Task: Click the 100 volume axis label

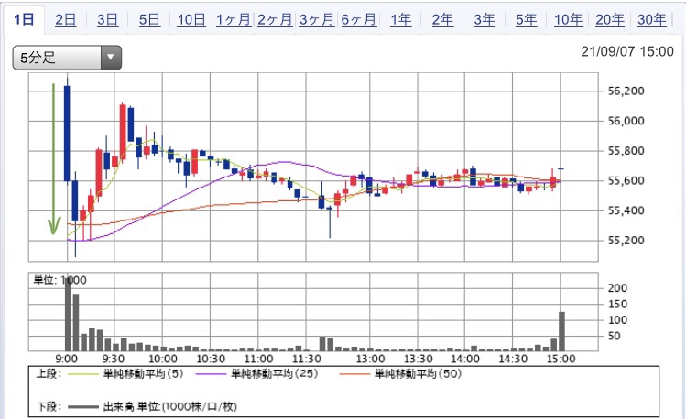Action: [x=617, y=320]
